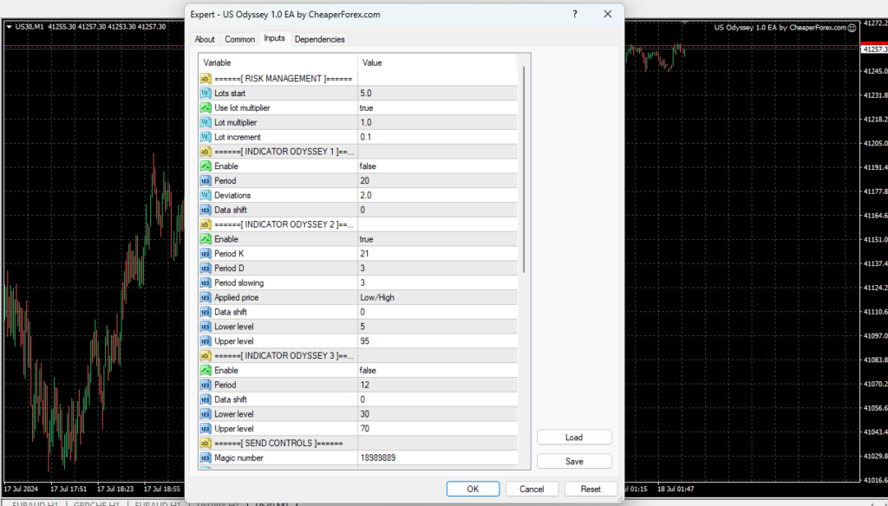Click the 123 icon next to Magic number

coord(204,457)
